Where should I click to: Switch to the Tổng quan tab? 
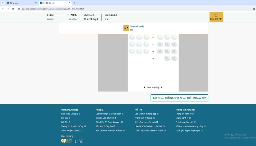pyautogui.click(x=19, y=3)
